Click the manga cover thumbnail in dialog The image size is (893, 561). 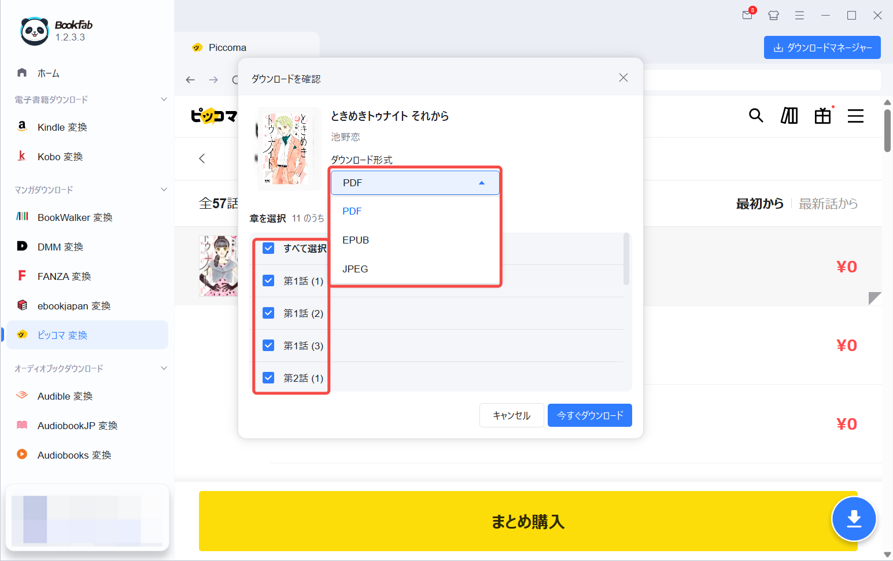288,149
